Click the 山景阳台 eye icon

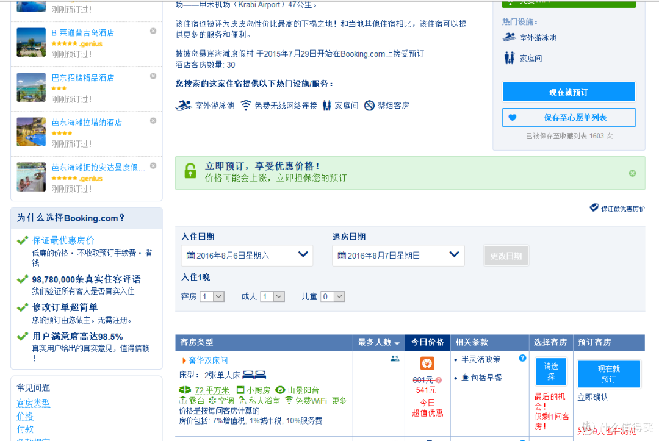[280, 390]
